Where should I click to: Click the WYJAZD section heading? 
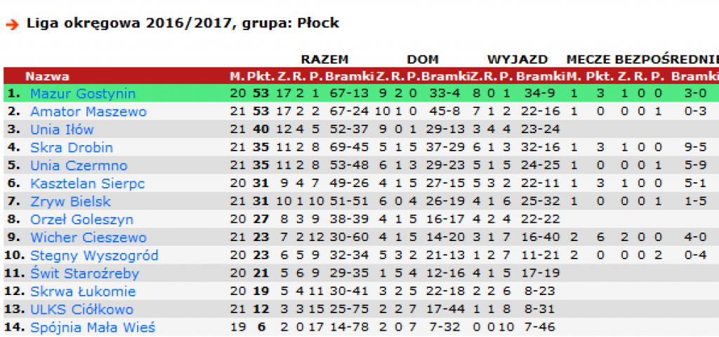coord(517,60)
